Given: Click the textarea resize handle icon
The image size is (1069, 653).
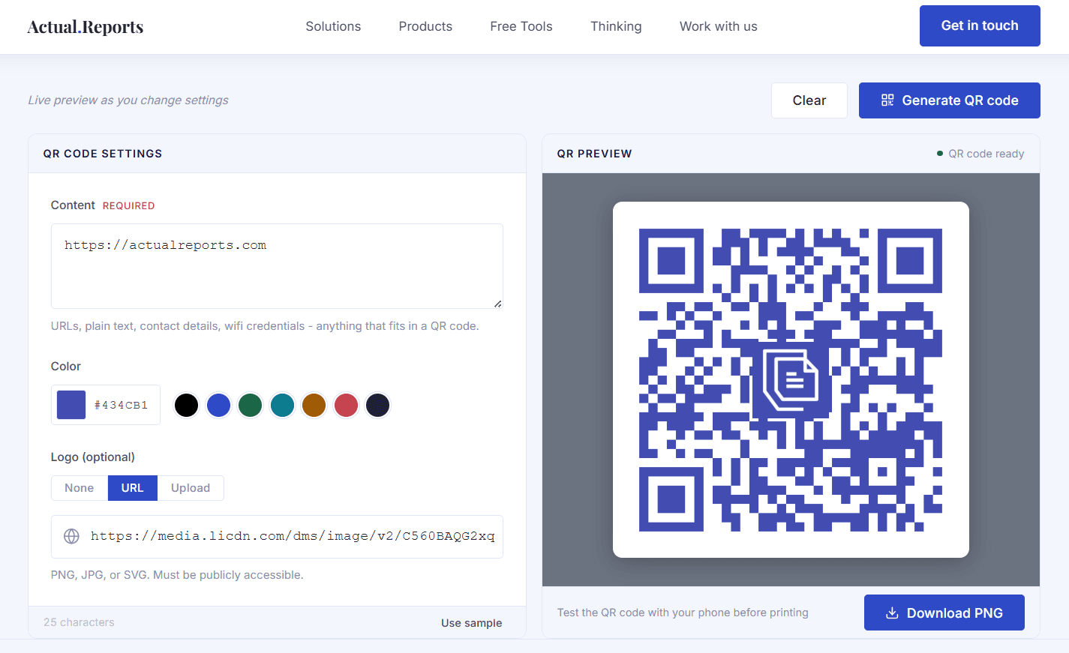Looking at the screenshot, I should (x=497, y=303).
